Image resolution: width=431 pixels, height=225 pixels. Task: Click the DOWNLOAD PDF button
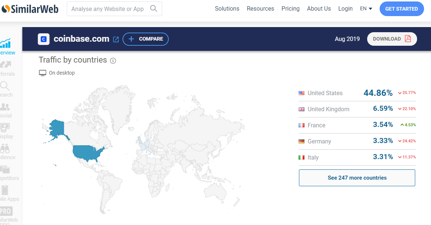pyautogui.click(x=392, y=39)
